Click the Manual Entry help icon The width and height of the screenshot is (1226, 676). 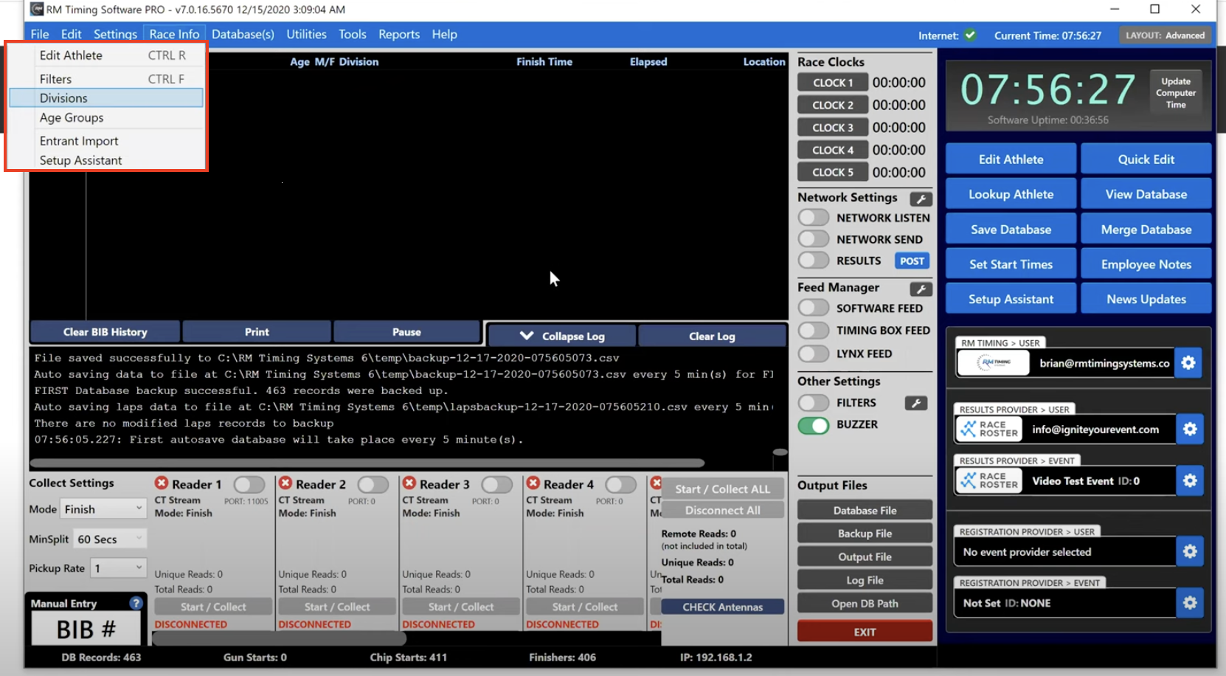[136, 603]
